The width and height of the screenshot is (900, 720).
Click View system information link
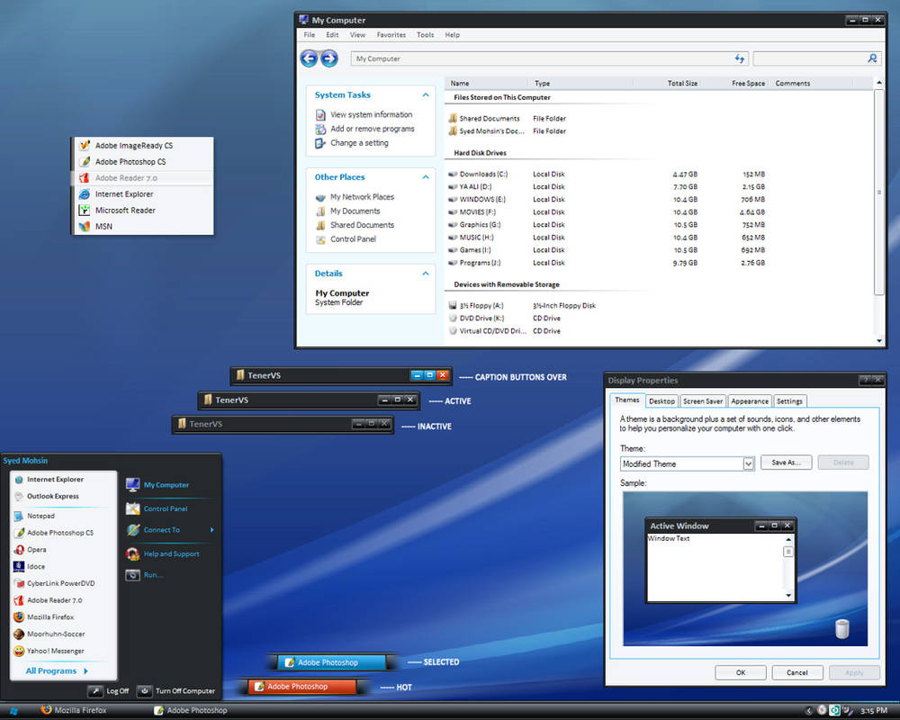tap(371, 115)
